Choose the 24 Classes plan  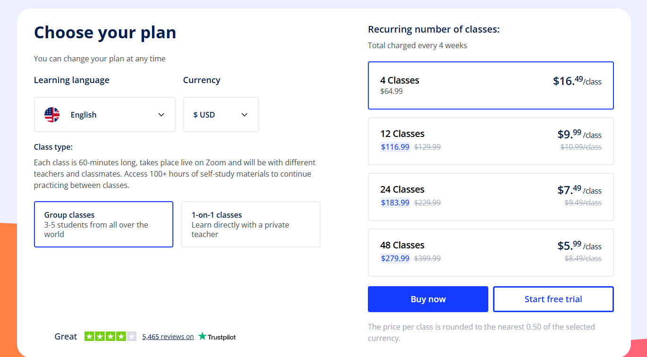point(490,196)
